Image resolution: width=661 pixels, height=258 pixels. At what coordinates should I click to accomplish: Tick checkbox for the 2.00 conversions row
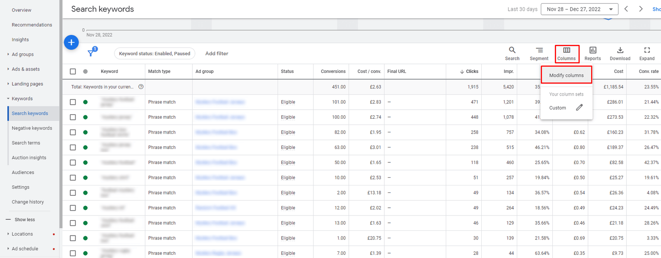73,192
